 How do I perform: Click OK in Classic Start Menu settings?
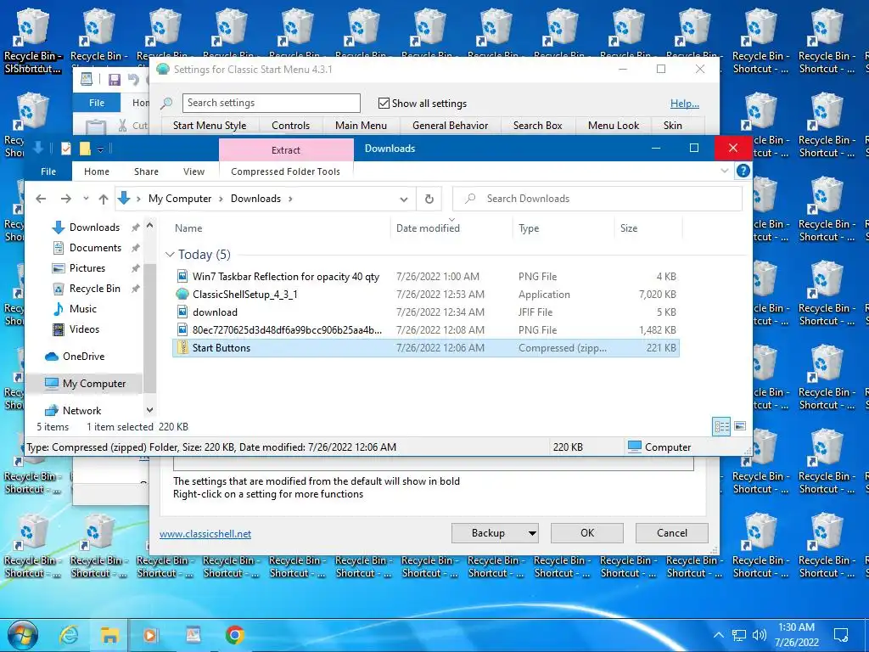[587, 533]
